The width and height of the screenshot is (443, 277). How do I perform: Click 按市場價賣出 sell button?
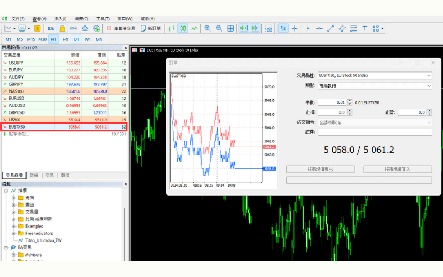pos(320,169)
